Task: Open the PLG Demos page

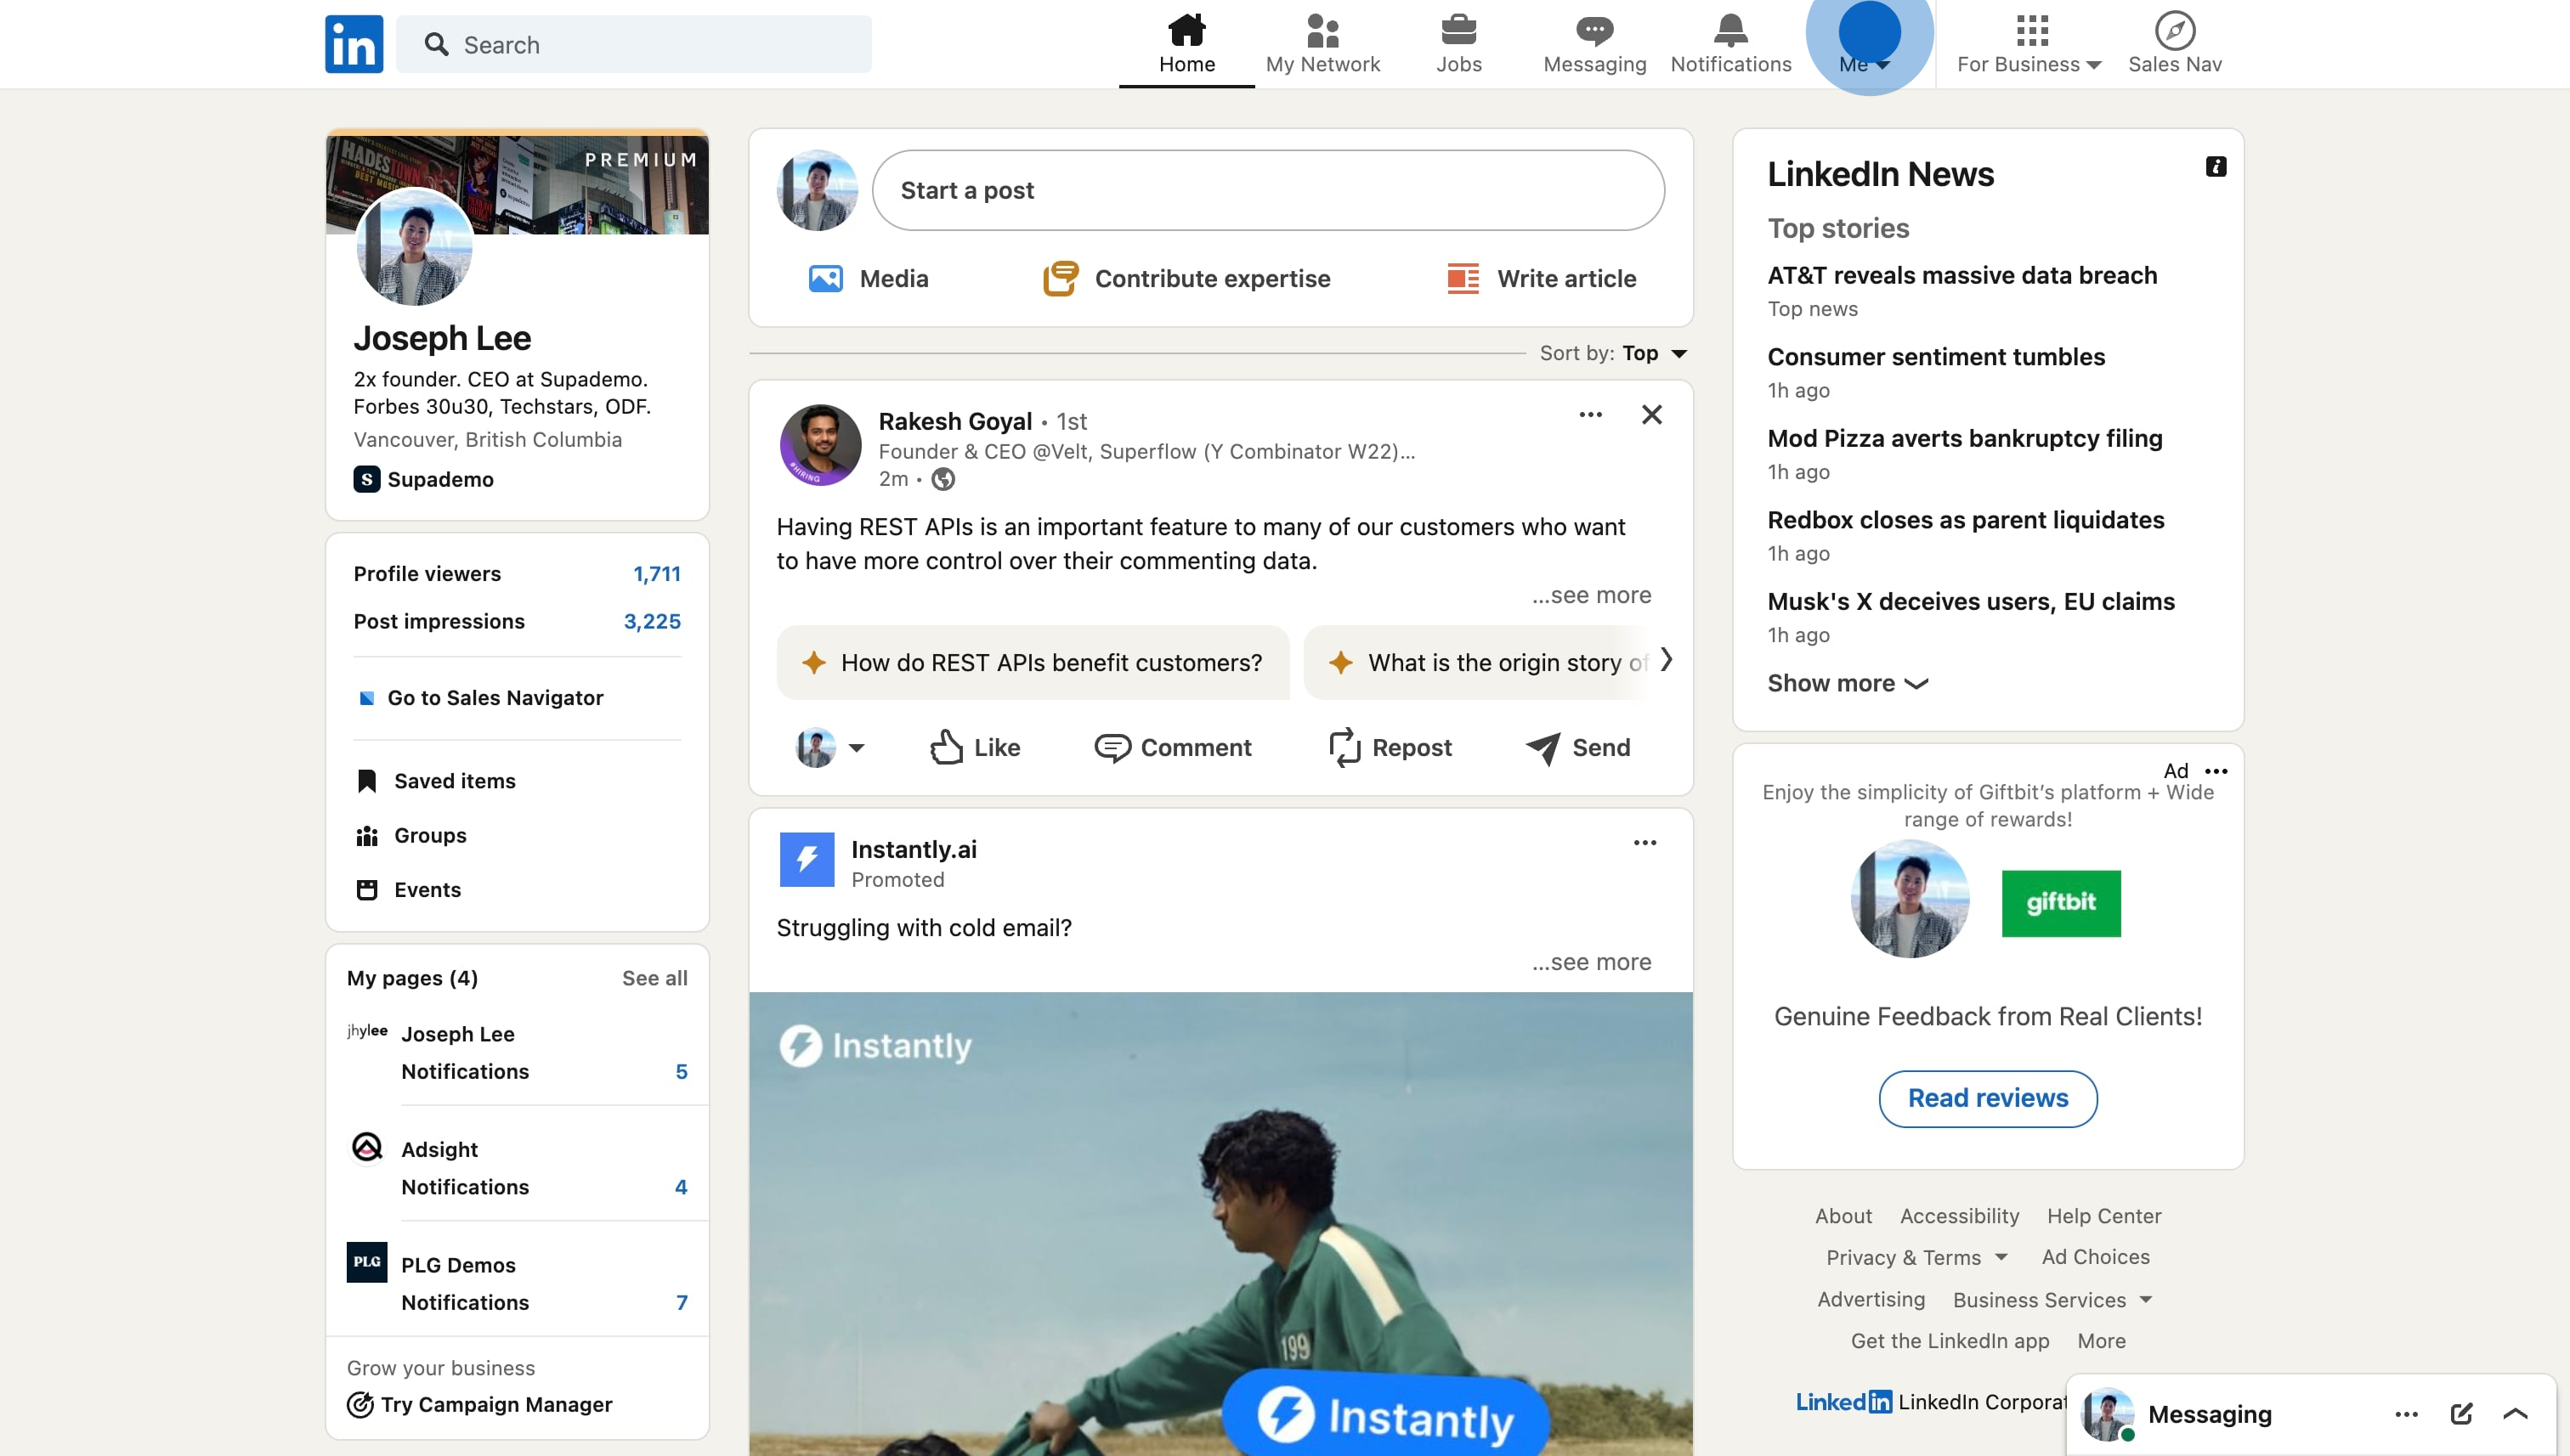Action: point(458,1265)
